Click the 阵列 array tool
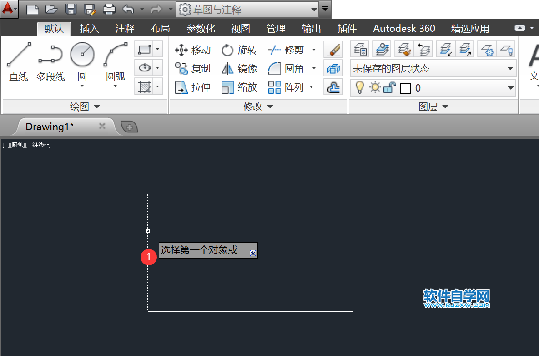 (x=286, y=87)
